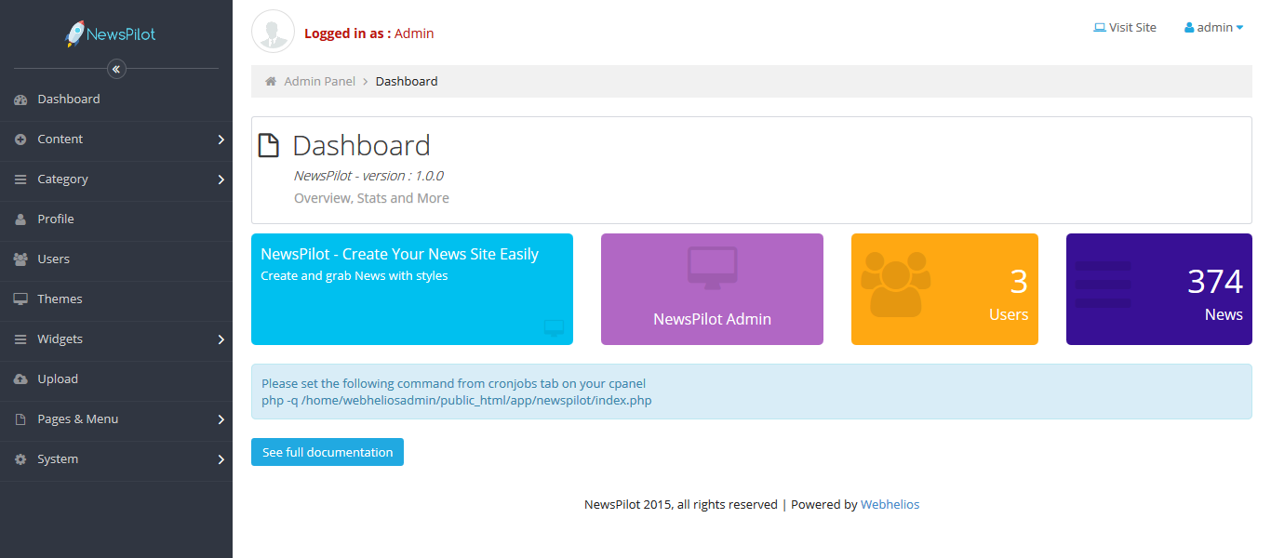Click the home icon in breadcrumb

pyautogui.click(x=271, y=82)
